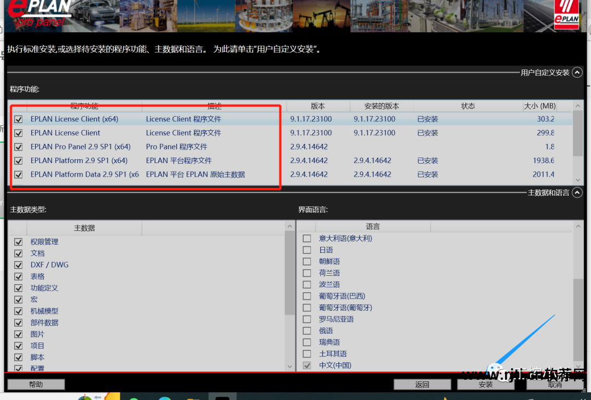
Task: Uncheck the 机械模型 checkbox
Action: [x=19, y=311]
